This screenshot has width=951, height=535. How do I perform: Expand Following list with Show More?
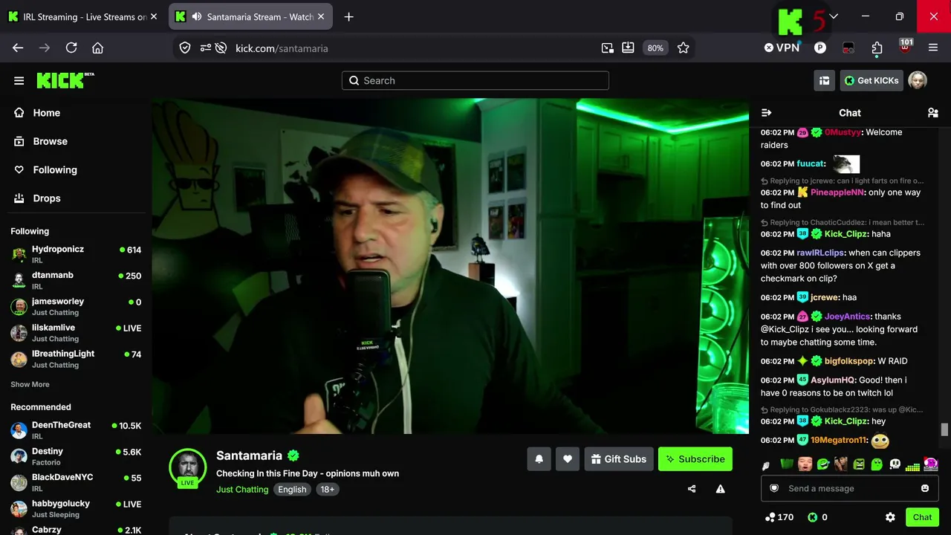(x=30, y=384)
